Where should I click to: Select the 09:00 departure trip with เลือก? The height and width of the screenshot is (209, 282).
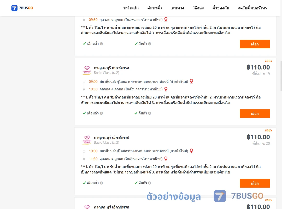[255, 114]
